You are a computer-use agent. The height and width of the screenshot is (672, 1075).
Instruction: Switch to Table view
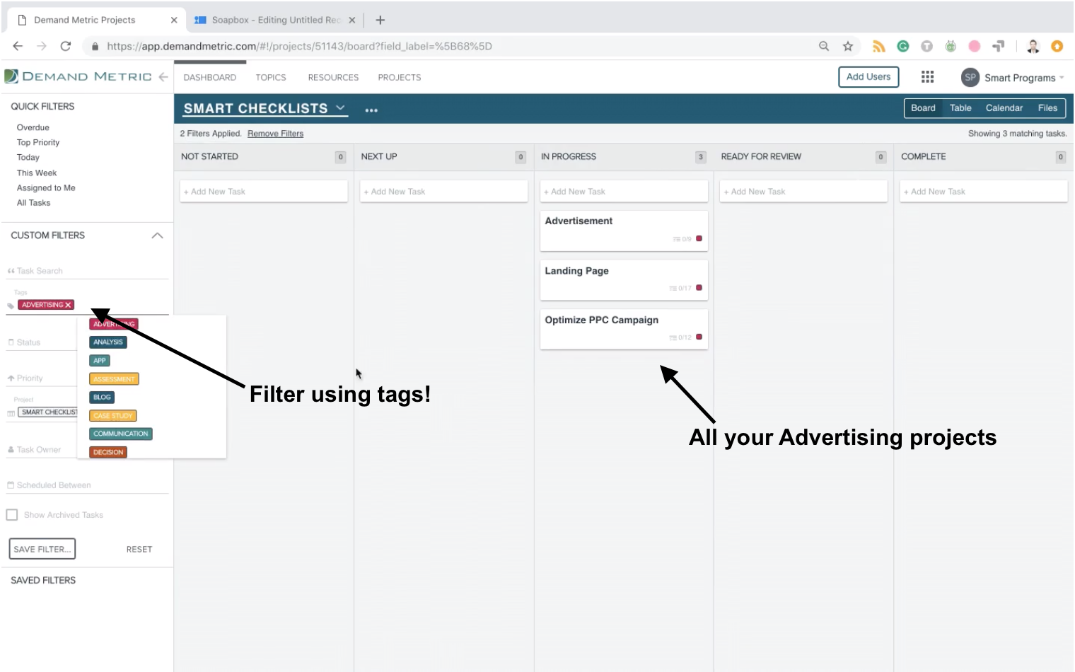[960, 108]
